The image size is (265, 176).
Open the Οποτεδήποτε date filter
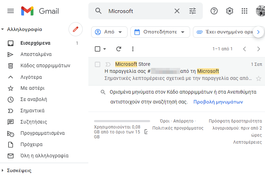pyautogui.click(x=160, y=32)
